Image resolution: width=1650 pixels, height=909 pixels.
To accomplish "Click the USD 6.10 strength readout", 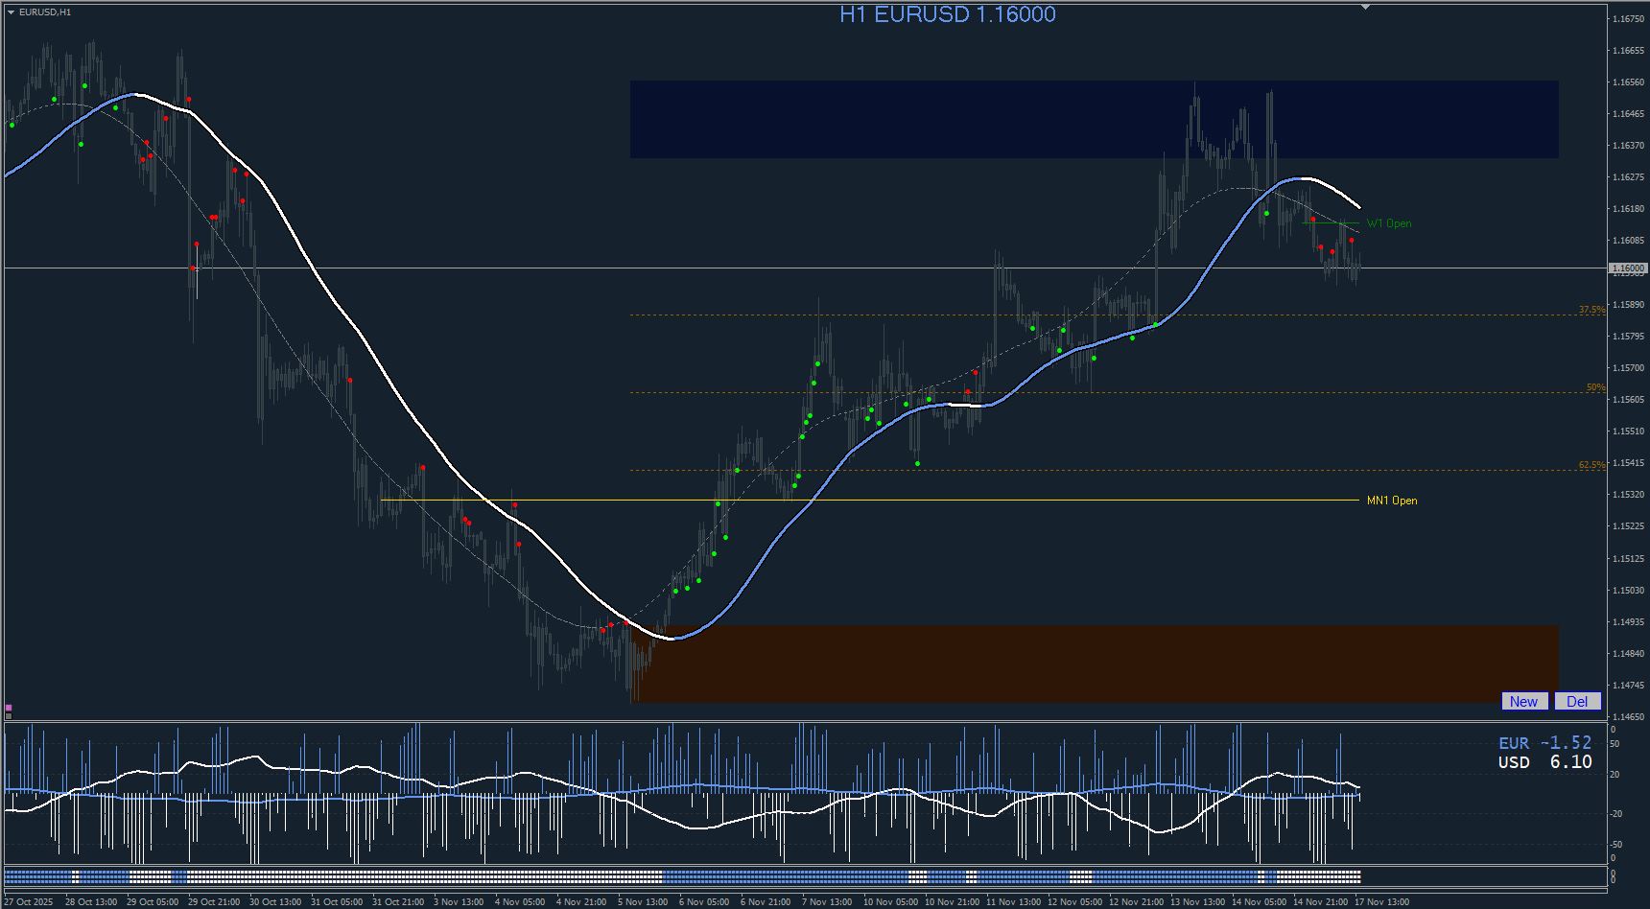I will coord(1544,762).
